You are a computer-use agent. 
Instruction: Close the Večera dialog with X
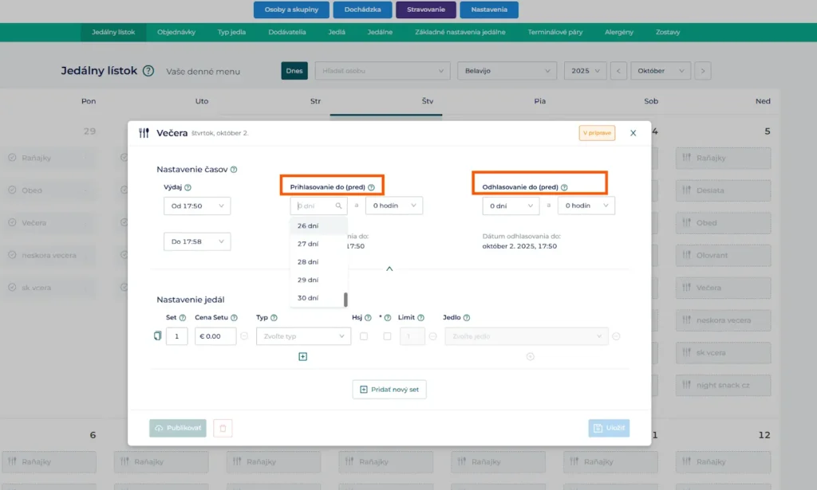coord(633,133)
